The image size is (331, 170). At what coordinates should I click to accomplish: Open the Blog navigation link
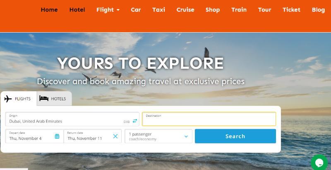[318, 9]
